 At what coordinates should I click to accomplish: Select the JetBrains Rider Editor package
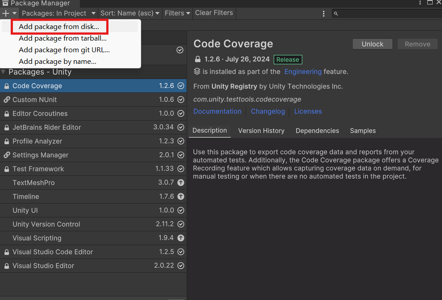pyautogui.click(x=93, y=127)
